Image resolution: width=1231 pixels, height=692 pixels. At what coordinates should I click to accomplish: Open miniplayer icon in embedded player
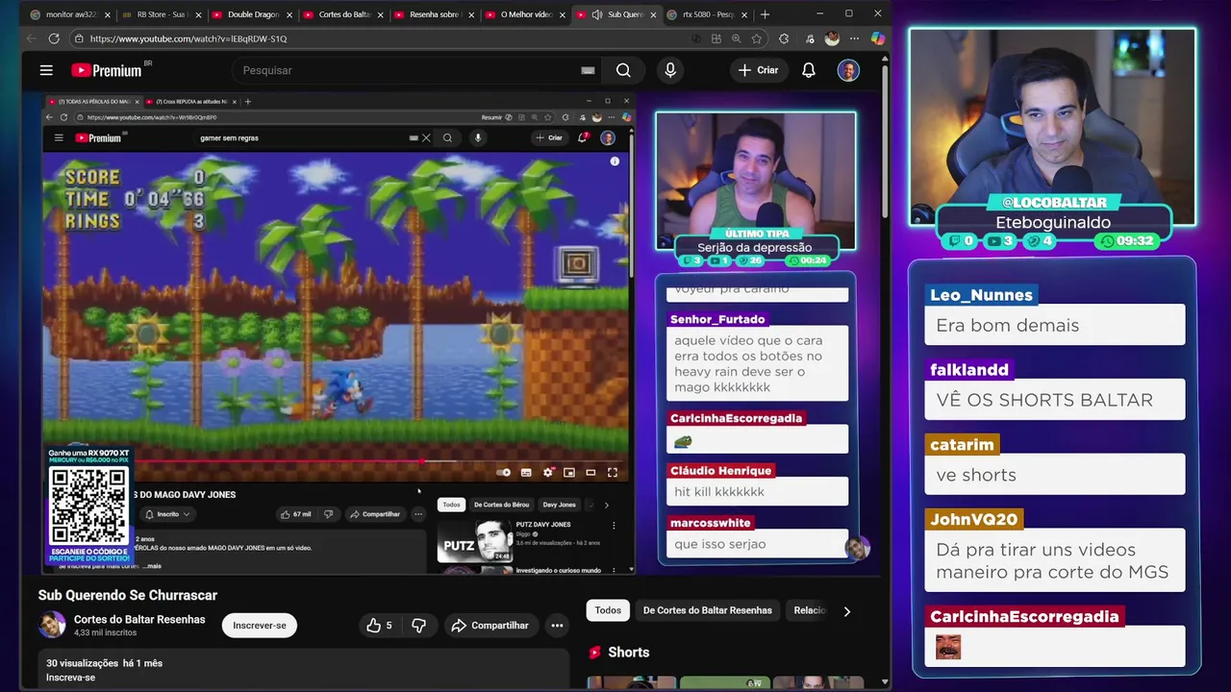pos(569,472)
